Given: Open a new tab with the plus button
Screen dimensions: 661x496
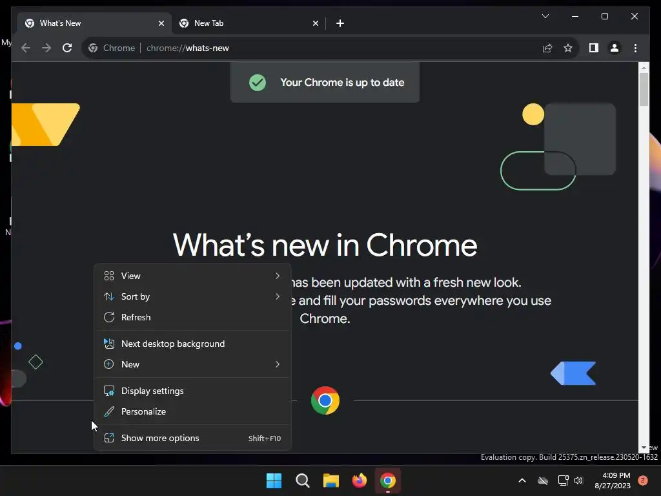Looking at the screenshot, I should pyautogui.click(x=340, y=23).
